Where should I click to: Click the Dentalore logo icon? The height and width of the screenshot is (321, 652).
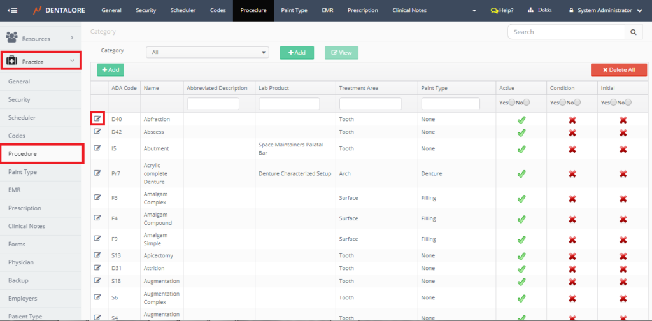37,10
